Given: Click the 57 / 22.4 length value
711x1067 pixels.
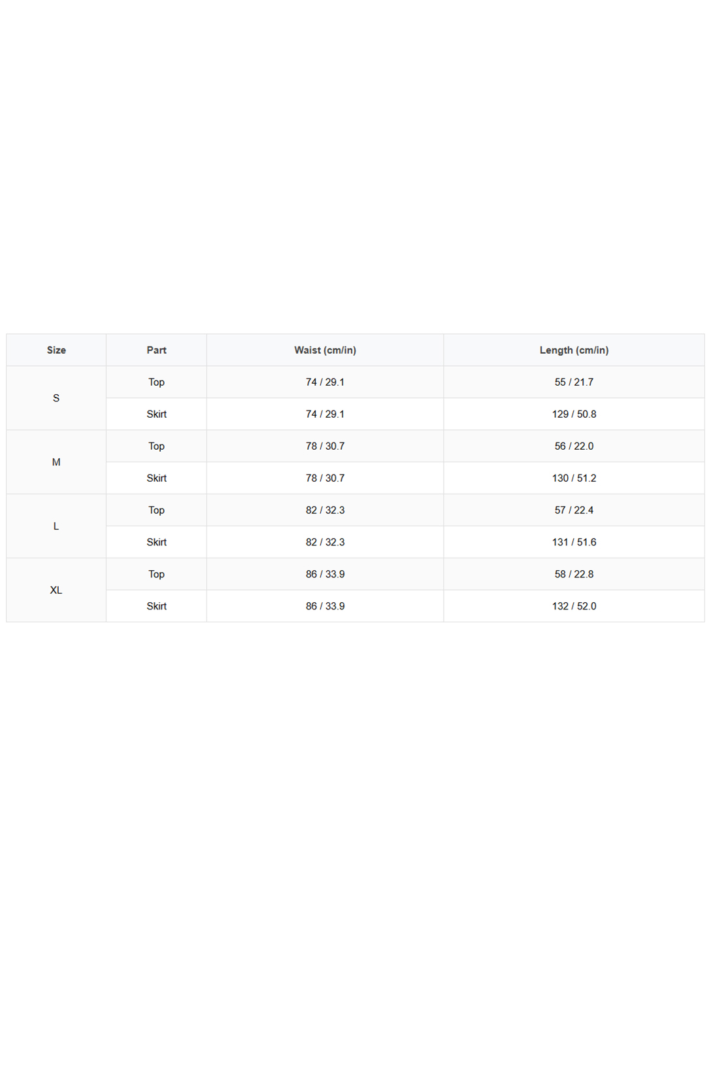Looking at the screenshot, I should pyautogui.click(x=574, y=510).
